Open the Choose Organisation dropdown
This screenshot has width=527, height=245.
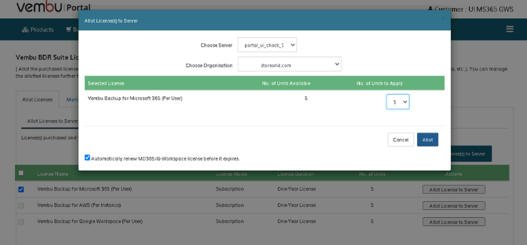coord(289,64)
